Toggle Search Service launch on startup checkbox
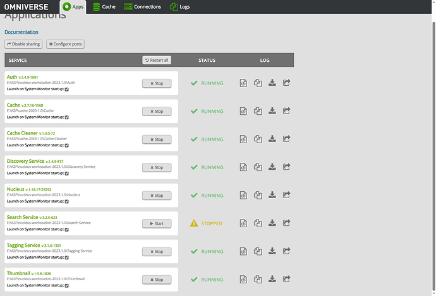Viewport: 436px width, 296px height. (x=67, y=230)
